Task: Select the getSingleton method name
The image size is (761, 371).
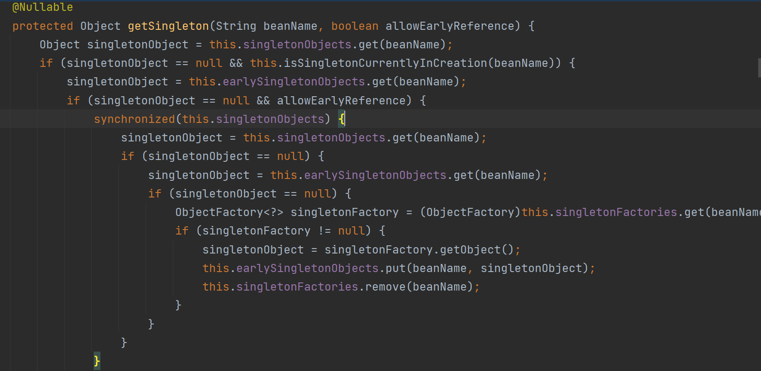Action: click(168, 26)
